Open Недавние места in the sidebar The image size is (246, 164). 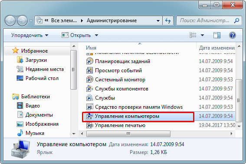(x=45, y=69)
